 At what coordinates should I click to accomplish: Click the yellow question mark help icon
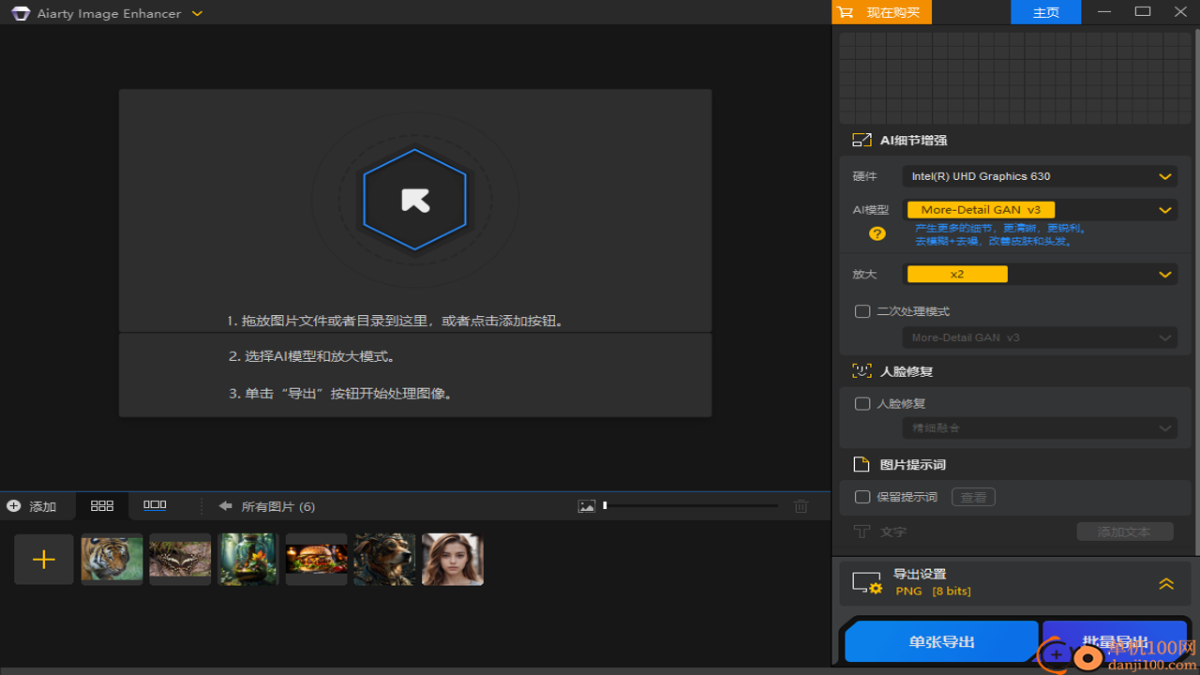point(877,233)
